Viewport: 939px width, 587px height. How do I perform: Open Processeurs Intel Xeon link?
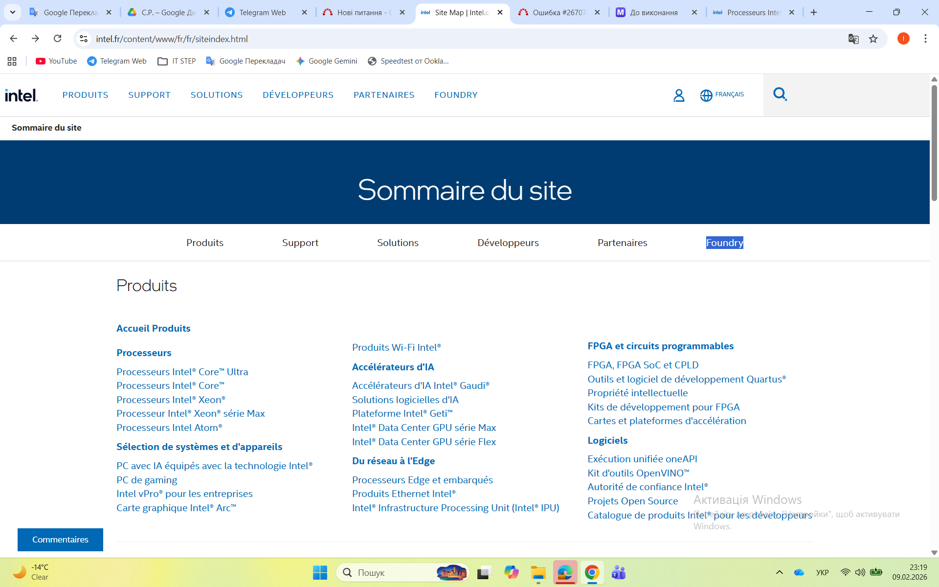pos(171,400)
